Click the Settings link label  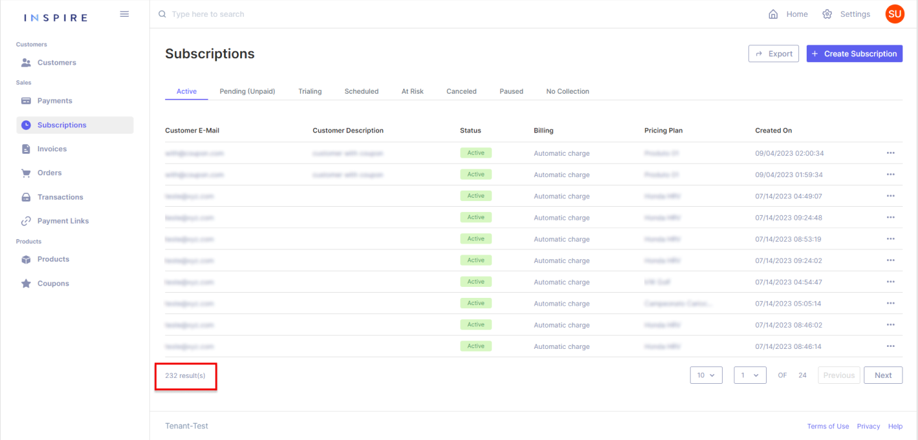point(855,14)
